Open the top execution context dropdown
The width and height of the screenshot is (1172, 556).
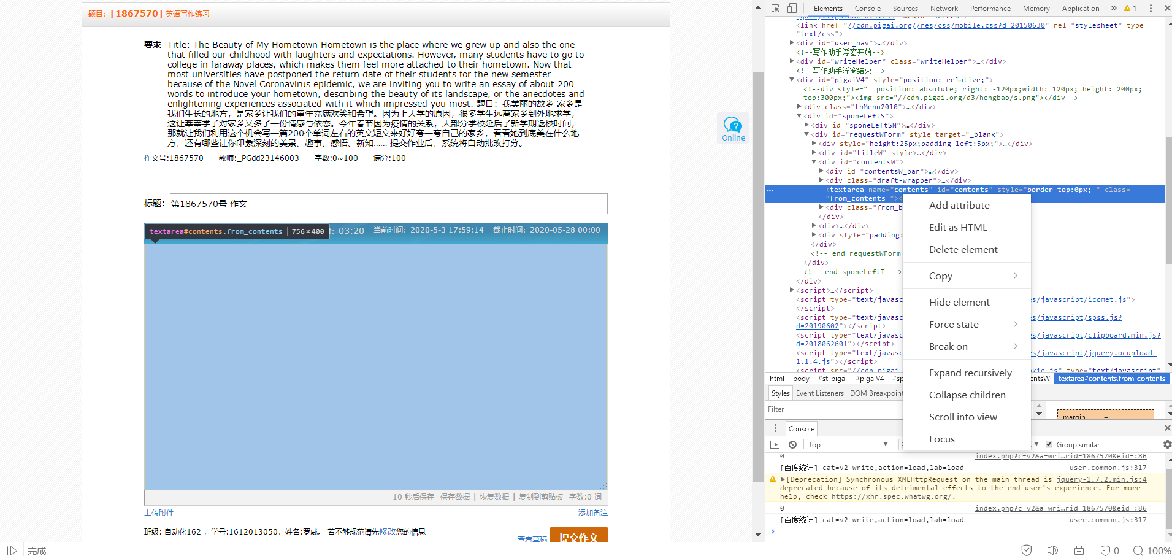coord(848,444)
